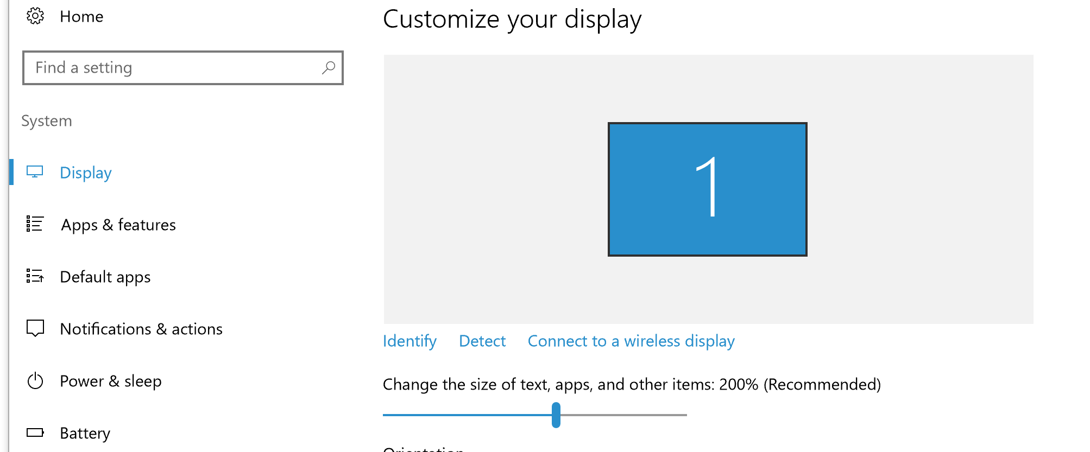The image size is (1090, 452).
Task: Open the Default apps text label
Action: click(x=105, y=277)
